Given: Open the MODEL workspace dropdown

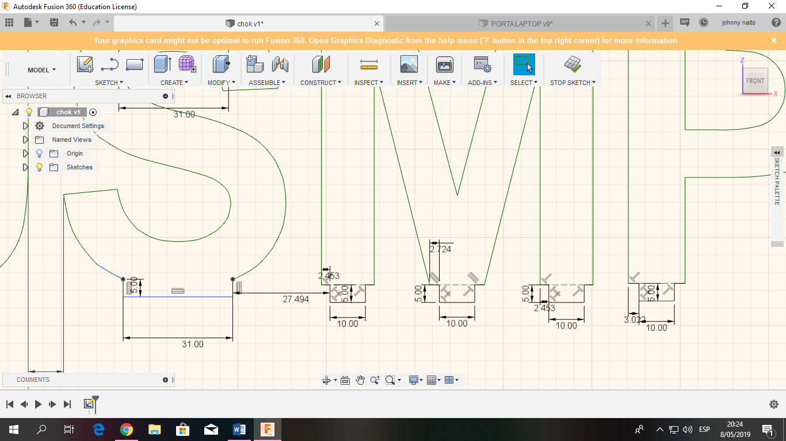Looking at the screenshot, I should [41, 70].
